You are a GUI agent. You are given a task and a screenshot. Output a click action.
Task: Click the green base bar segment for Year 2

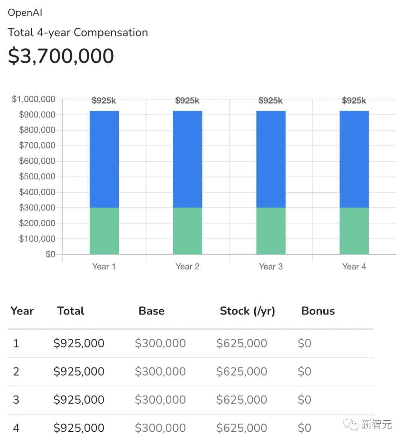click(187, 231)
